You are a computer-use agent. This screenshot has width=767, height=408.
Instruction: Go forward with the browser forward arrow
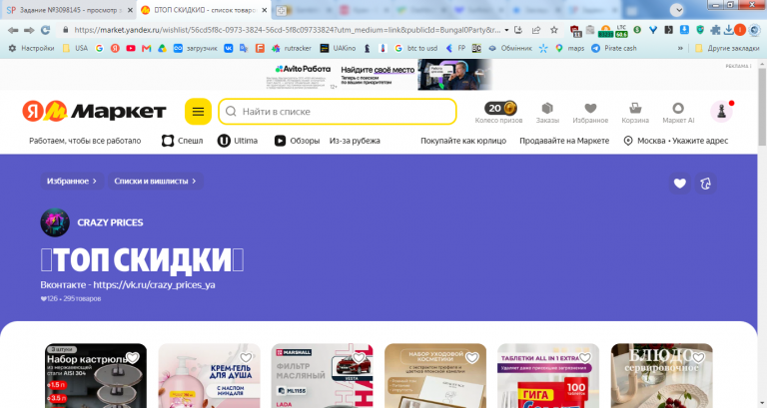click(29, 30)
